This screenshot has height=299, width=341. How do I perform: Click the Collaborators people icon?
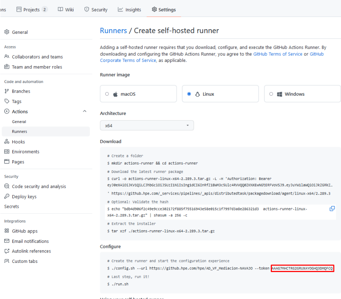coord(7,56)
